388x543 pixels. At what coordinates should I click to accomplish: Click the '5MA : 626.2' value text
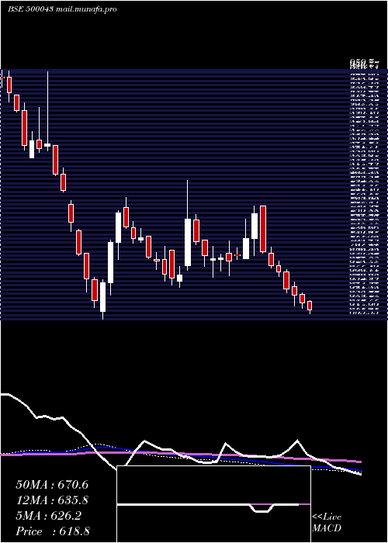tap(48, 516)
